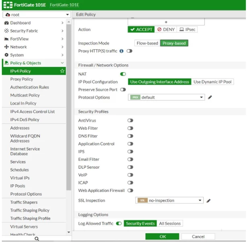The image size is (247, 242).
Task: Cancel editing the policy
Action: [198, 236]
